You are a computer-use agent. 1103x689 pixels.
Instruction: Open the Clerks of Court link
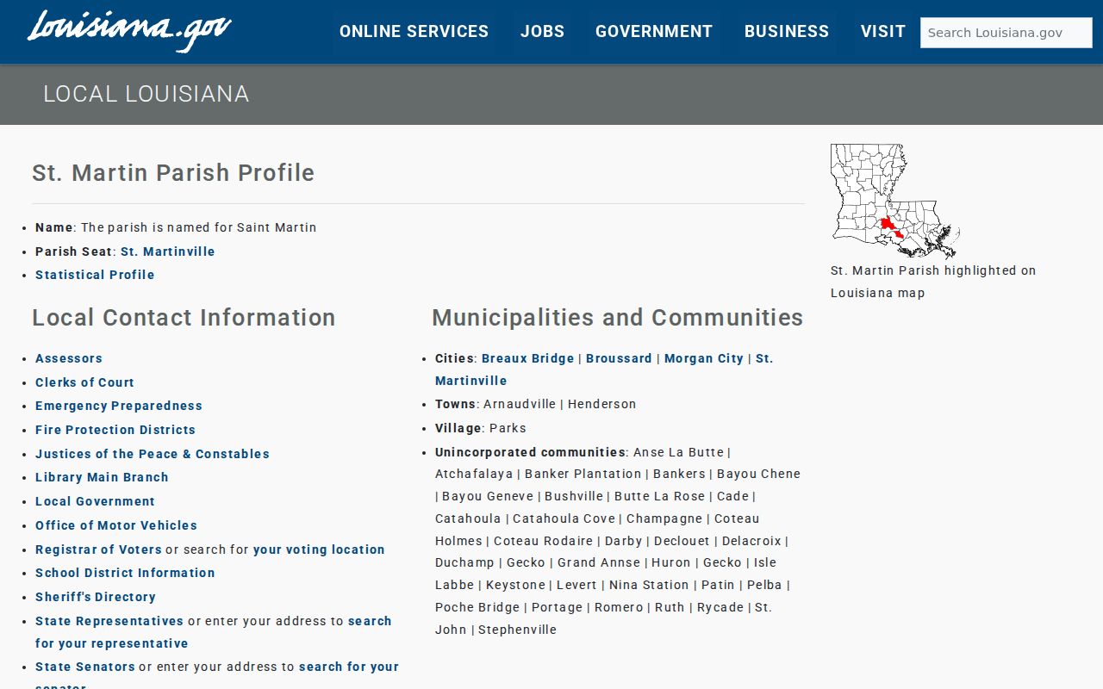pyautogui.click(x=84, y=382)
